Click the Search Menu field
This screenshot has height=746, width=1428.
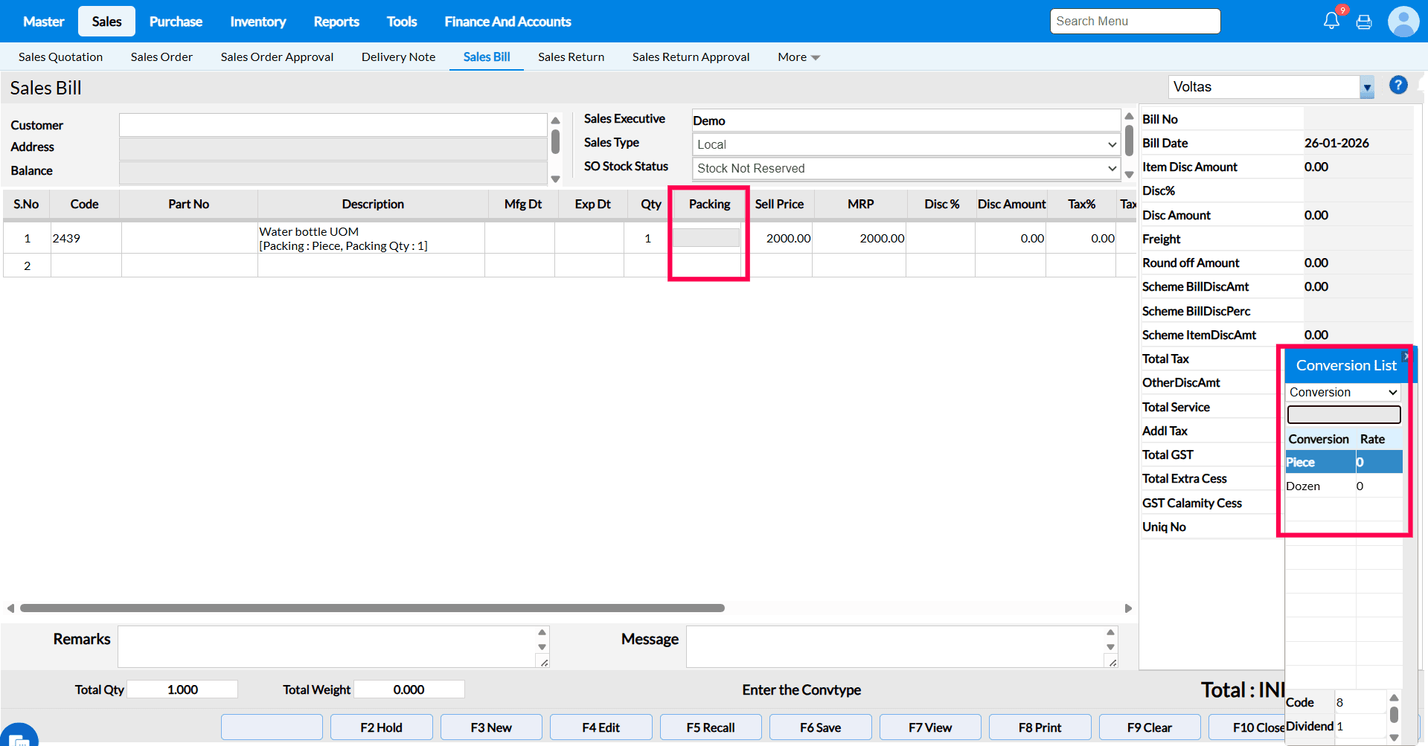coord(1135,22)
